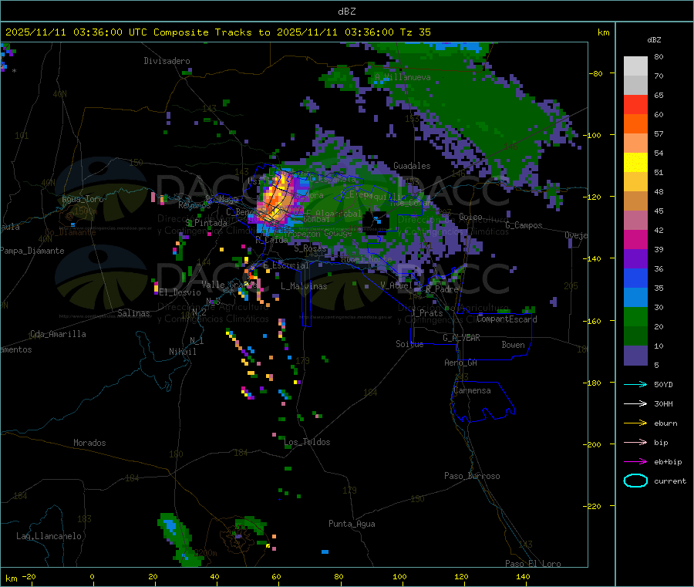694x587 pixels.
Task: Click the bip pink arrow legend icon
Action: tap(635, 442)
